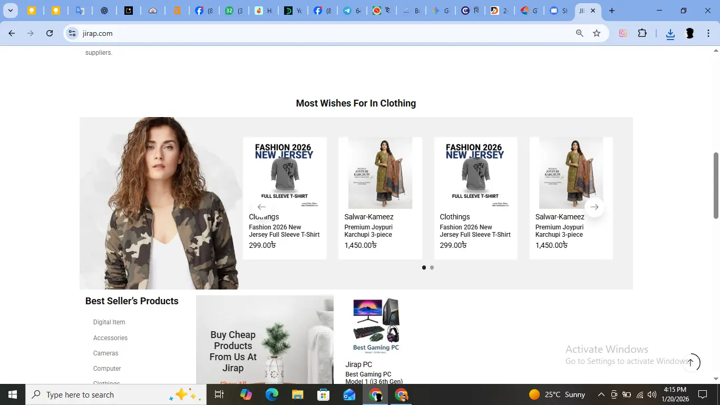Image resolution: width=720 pixels, height=405 pixels.
Task: Click the scroll-to-top arrow button
Action: 690,362
